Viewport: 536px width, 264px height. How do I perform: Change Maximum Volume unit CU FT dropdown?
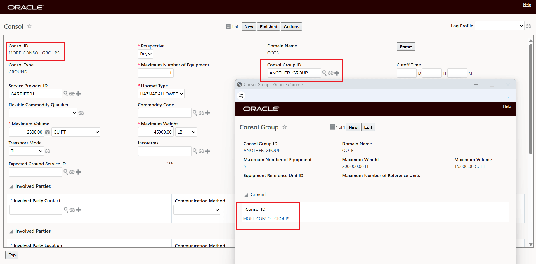tap(76, 132)
